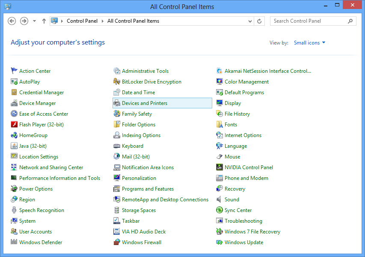The image size is (365, 257).
Task: Open the Indexing Options link
Action: tap(141, 135)
